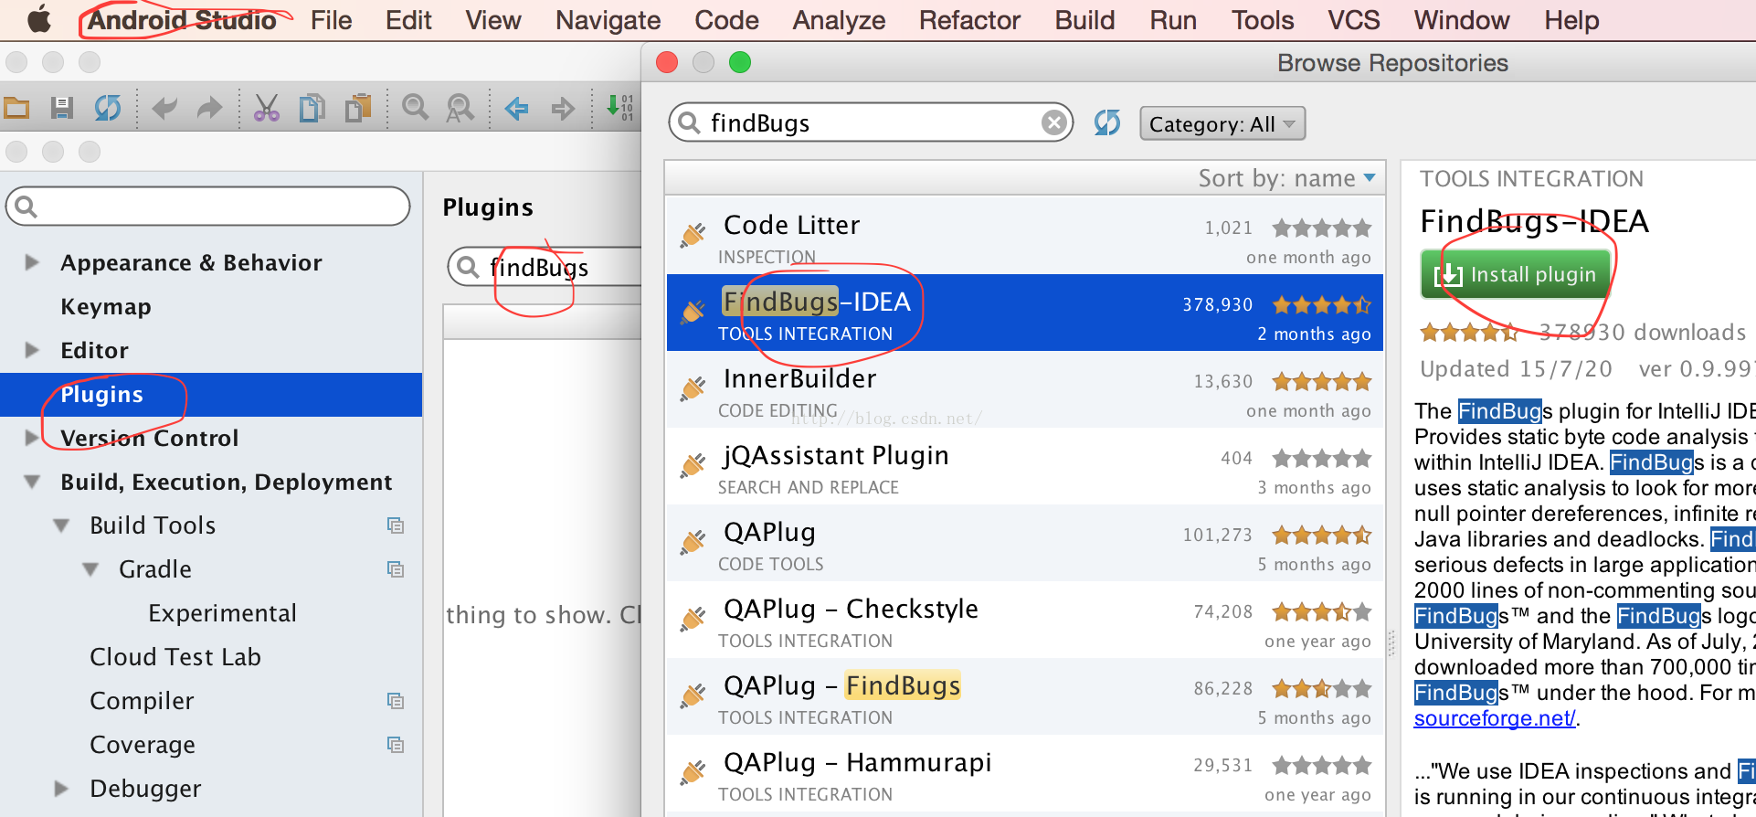Open the sourceforge.net link

[x=1495, y=718]
